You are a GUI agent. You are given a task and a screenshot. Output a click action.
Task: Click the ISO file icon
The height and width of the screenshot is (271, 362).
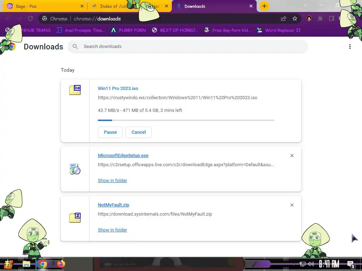[75, 90]
